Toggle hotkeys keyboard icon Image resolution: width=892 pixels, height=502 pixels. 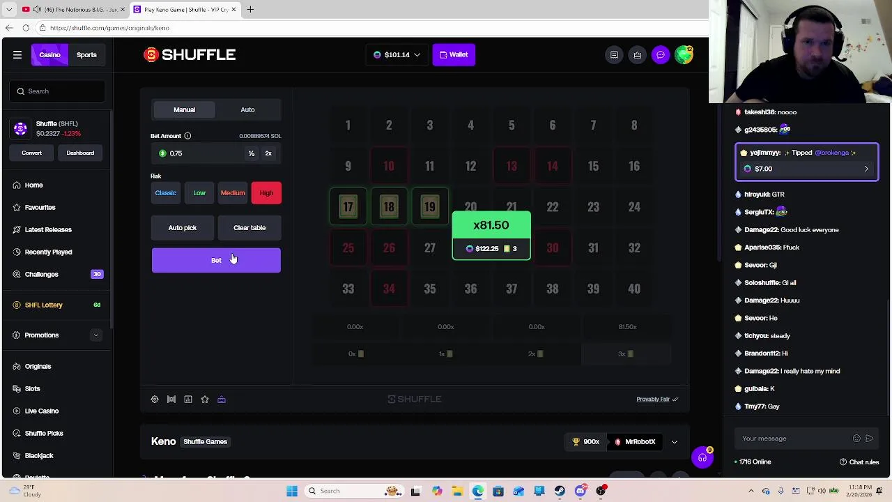tap(222, 399)
